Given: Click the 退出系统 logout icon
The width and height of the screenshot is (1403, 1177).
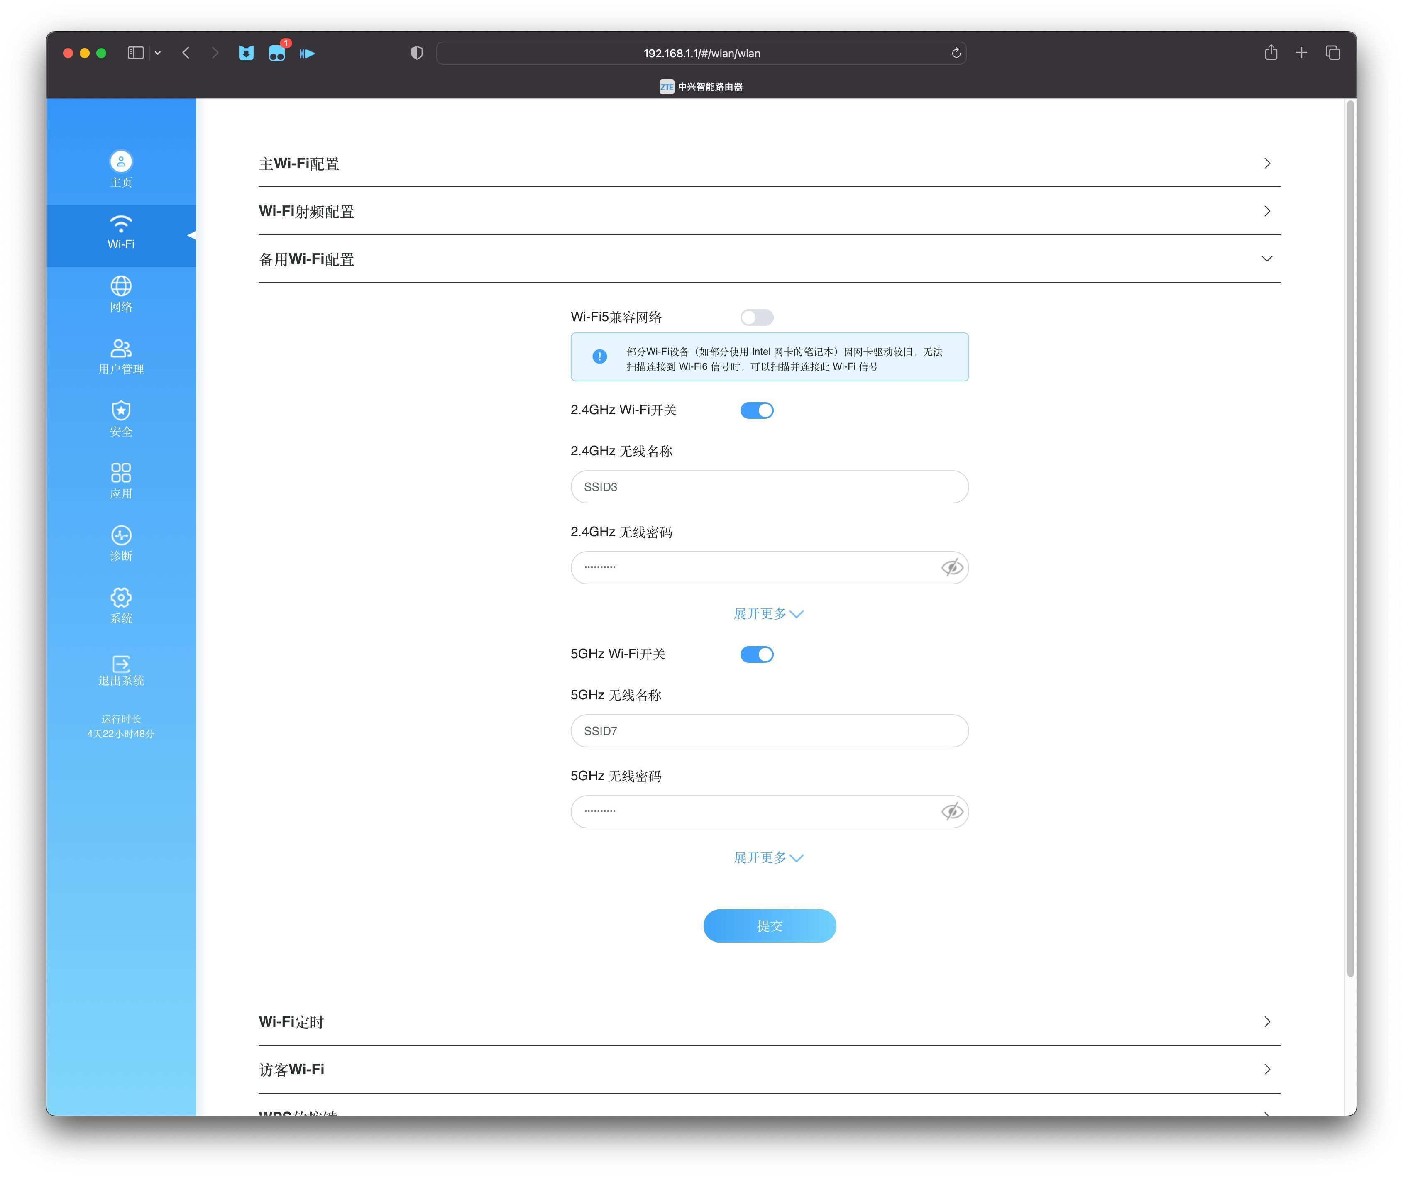Looking at the screenshot, I should click(121, 663).
